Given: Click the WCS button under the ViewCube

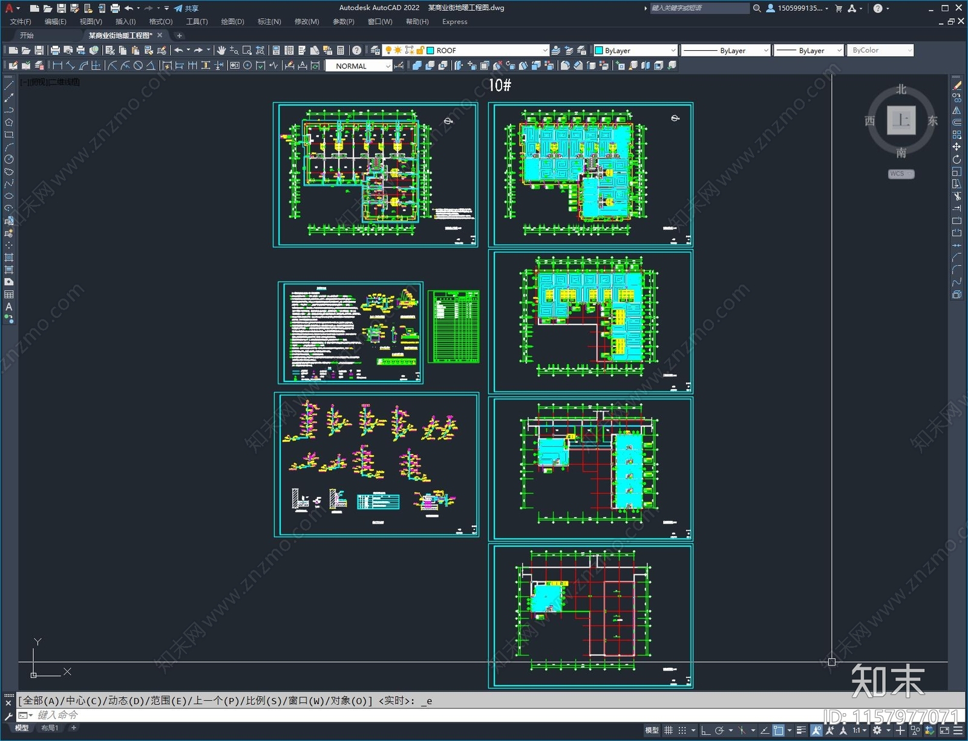Looking at the screenshot, I should click(x=901, y=174).
